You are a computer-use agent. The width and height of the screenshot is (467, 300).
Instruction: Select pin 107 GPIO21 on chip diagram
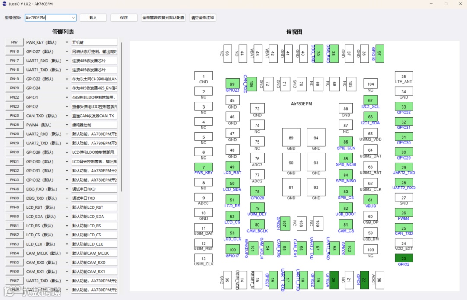(285, 223)
